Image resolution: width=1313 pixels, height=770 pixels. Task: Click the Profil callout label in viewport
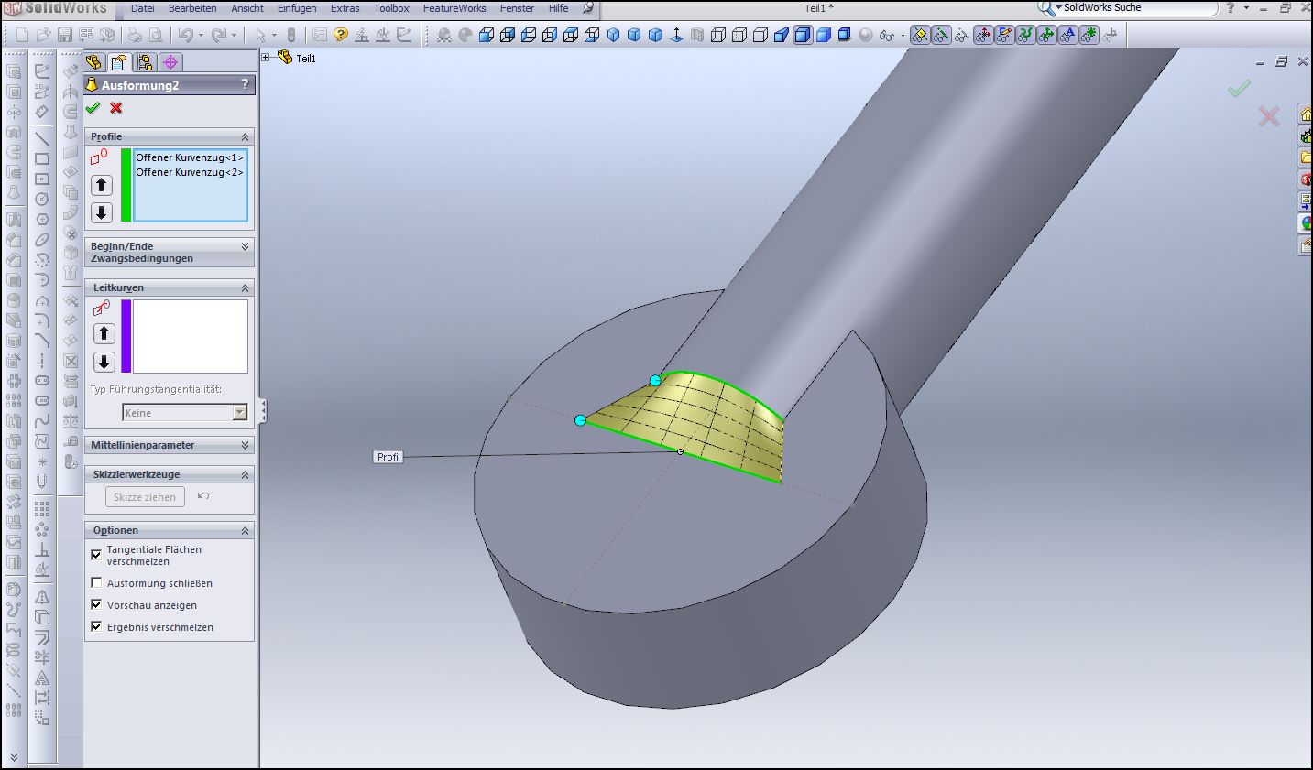point(388,457)
